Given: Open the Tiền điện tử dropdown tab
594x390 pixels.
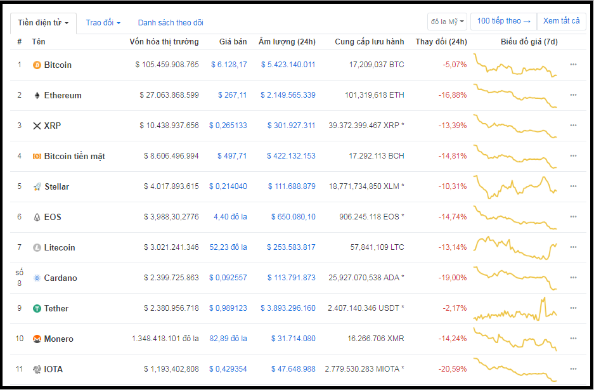Looking at the screenshot, I should click(x=43, y=23).
